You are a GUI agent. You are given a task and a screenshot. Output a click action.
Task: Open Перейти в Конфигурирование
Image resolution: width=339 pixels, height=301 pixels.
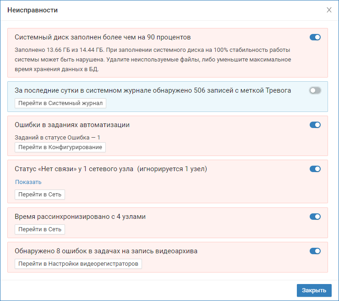(x=60, y=147)
